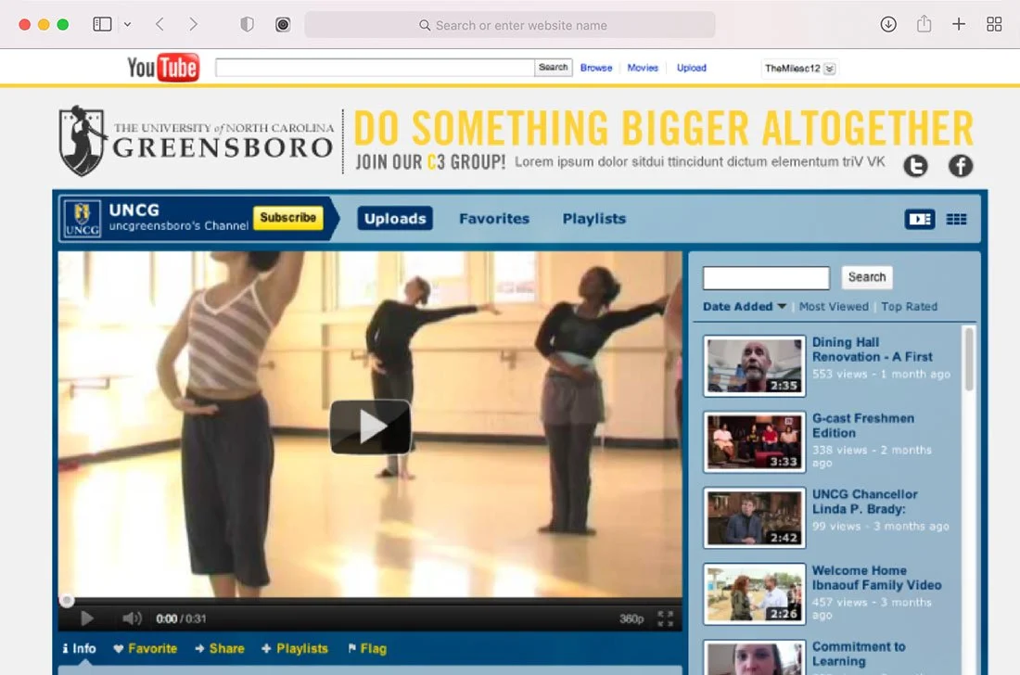Click the UNCG channel avatar
Image resolution: width=1020 pixels, height=675 pixels.
(x=82, y=219)
